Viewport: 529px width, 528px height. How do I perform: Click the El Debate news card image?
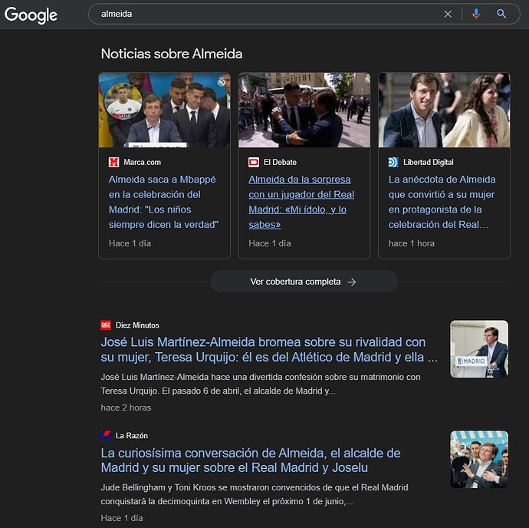tap(304, 110)
